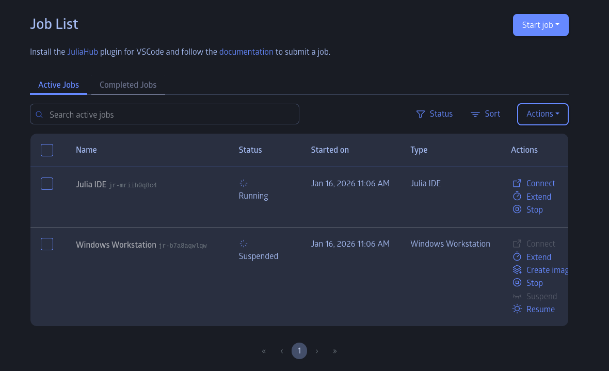The width and height of the screenshot is (609, 371).
Task: Expand the Start job dropdown
Action: 540,25
